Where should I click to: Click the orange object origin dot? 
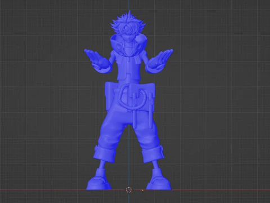[143, 191]
